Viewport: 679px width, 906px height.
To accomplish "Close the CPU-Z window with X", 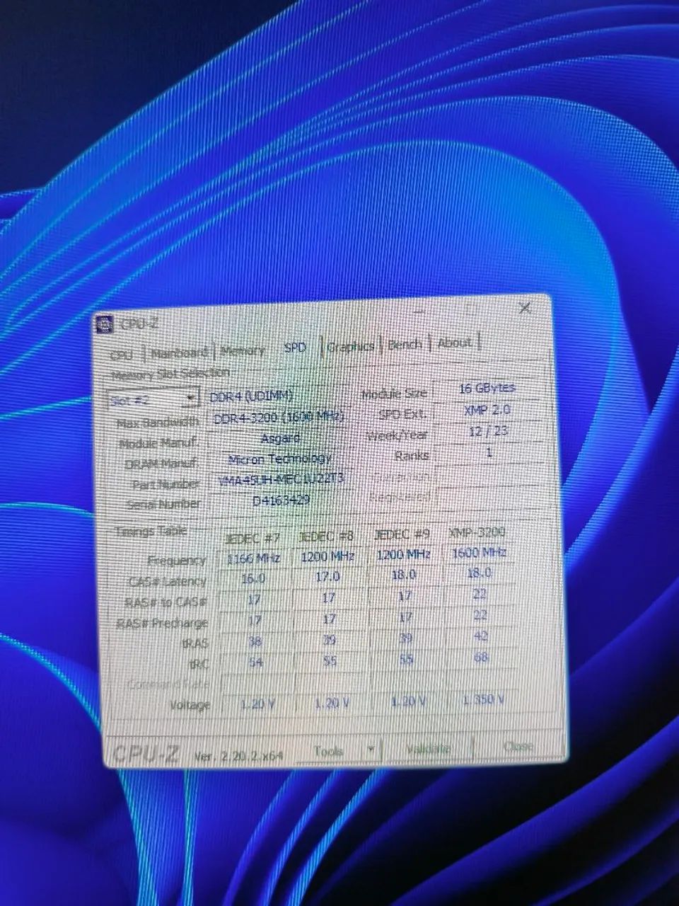I will click(525, 308).
